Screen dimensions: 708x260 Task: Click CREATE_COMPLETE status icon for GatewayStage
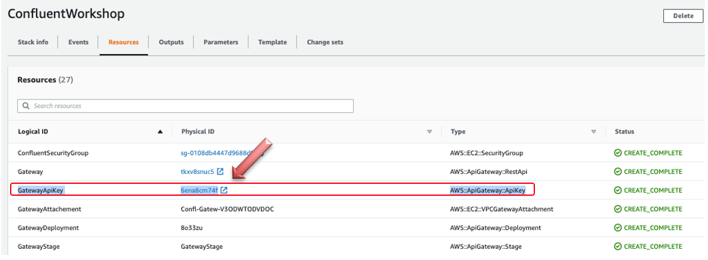click(x=618, y=246)
